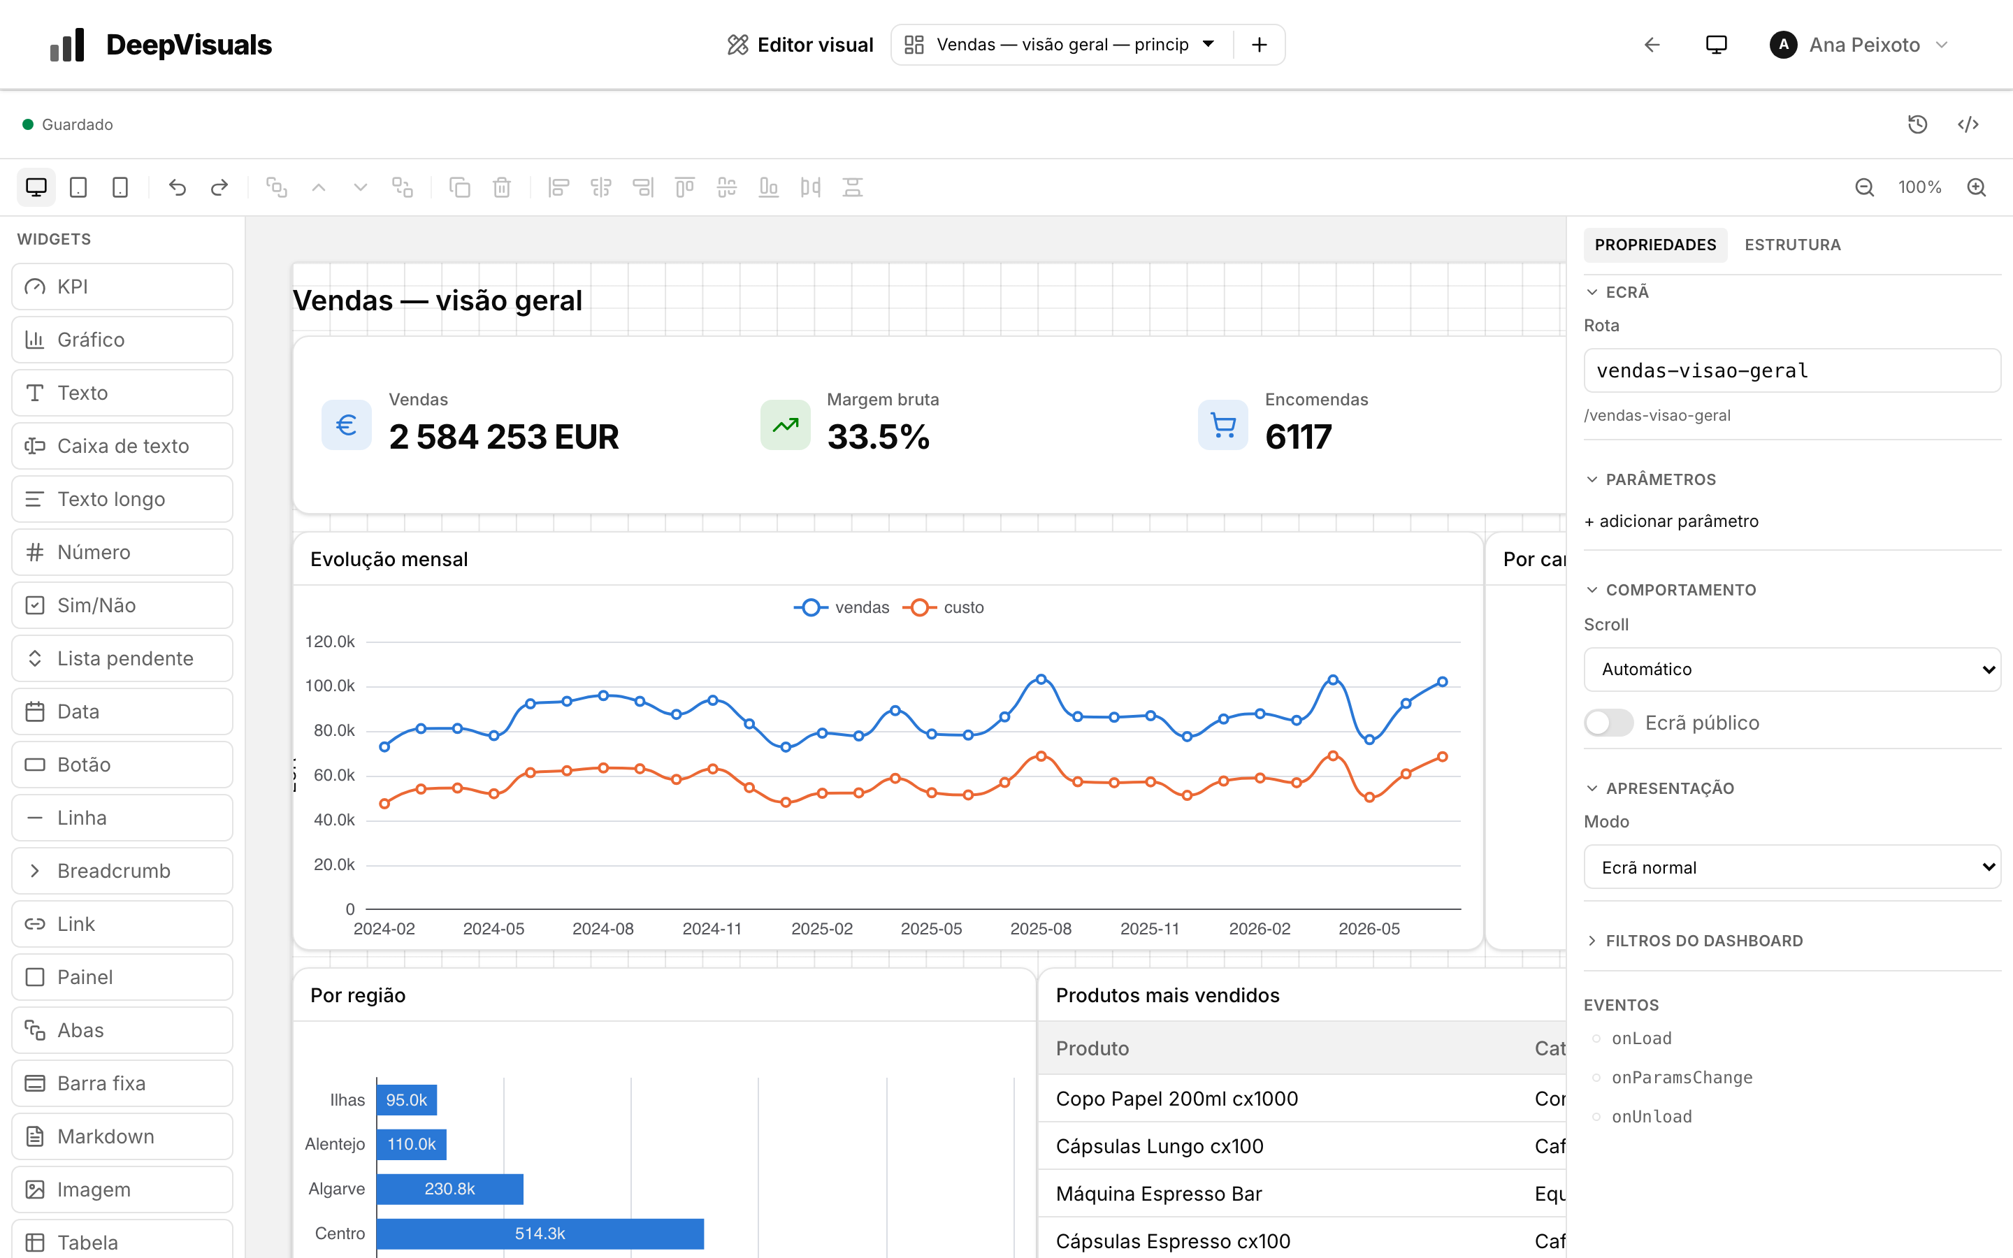Click the Produto column header
Screen dimensions: 2013x1258
pos(1092,1048)
